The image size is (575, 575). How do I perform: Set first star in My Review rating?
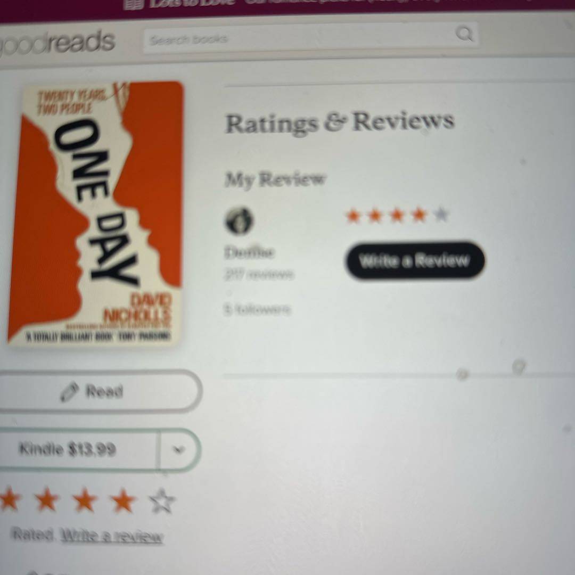coord(353,216)
